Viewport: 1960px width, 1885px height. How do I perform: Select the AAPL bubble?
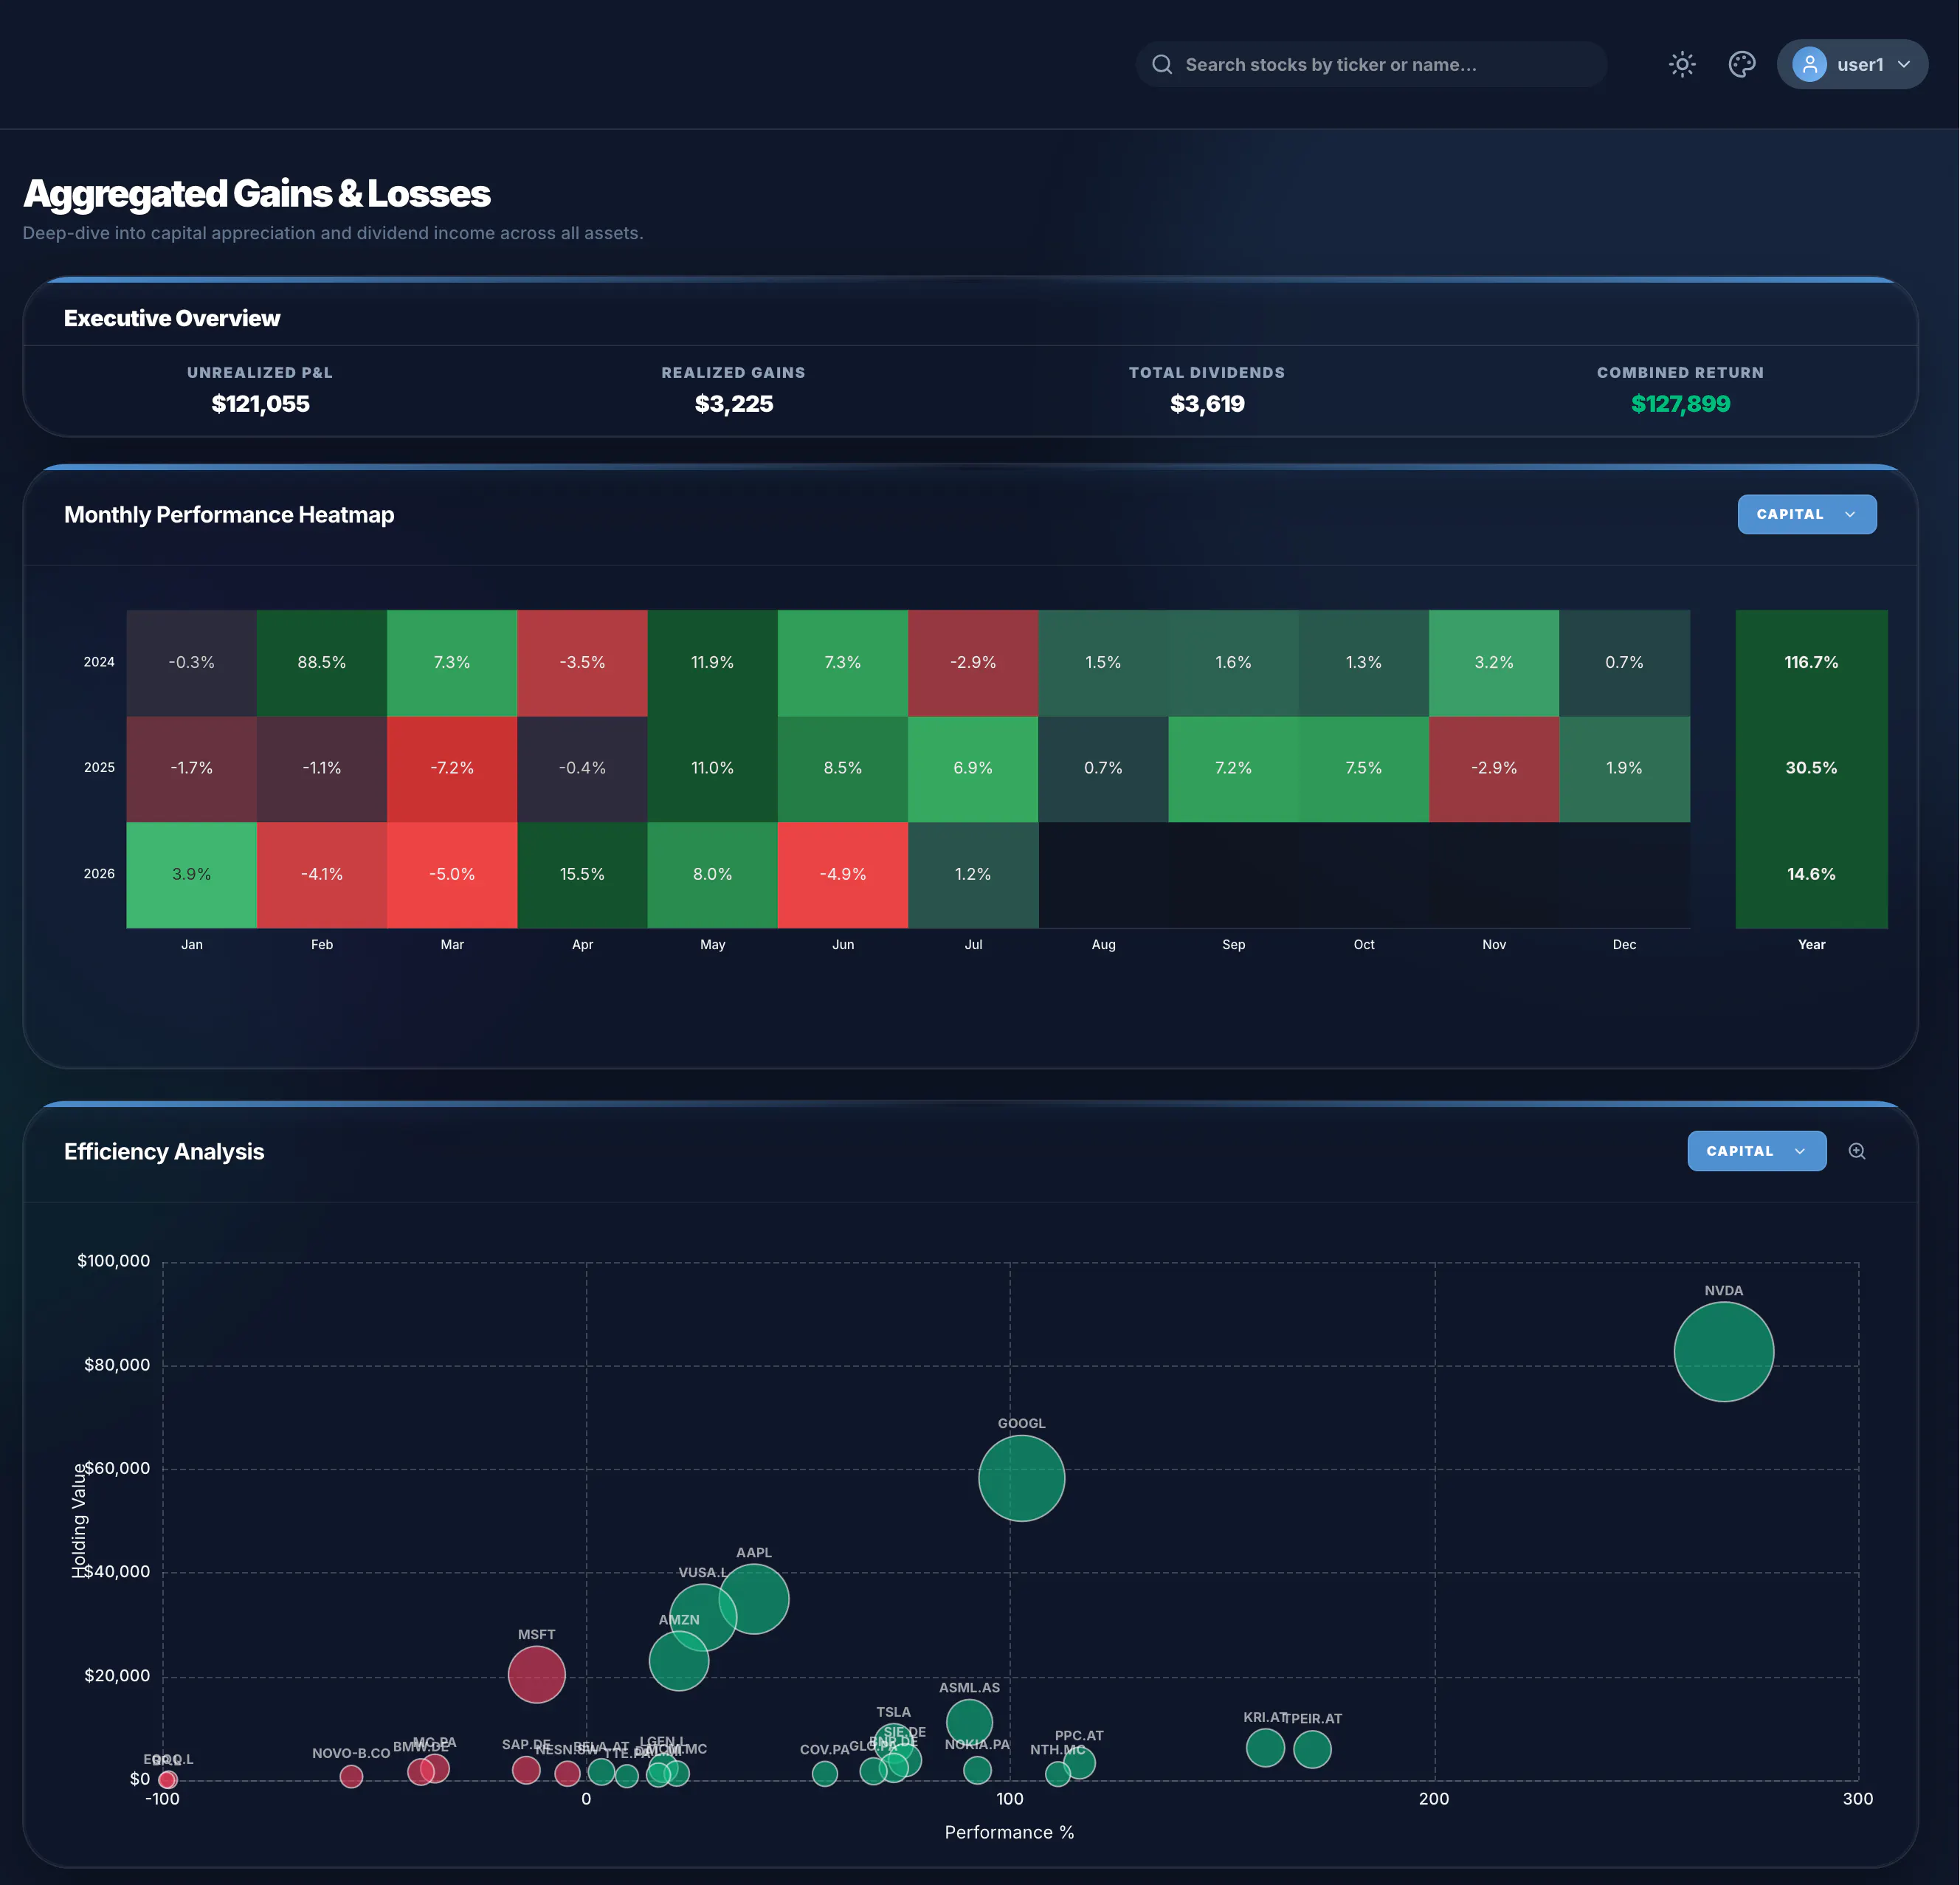[754, 1599]
